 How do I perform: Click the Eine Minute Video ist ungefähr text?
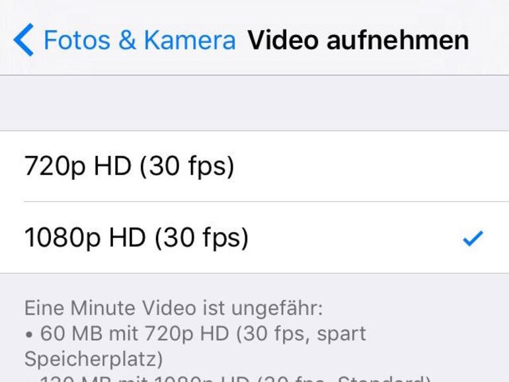click(x=174, y=308)
